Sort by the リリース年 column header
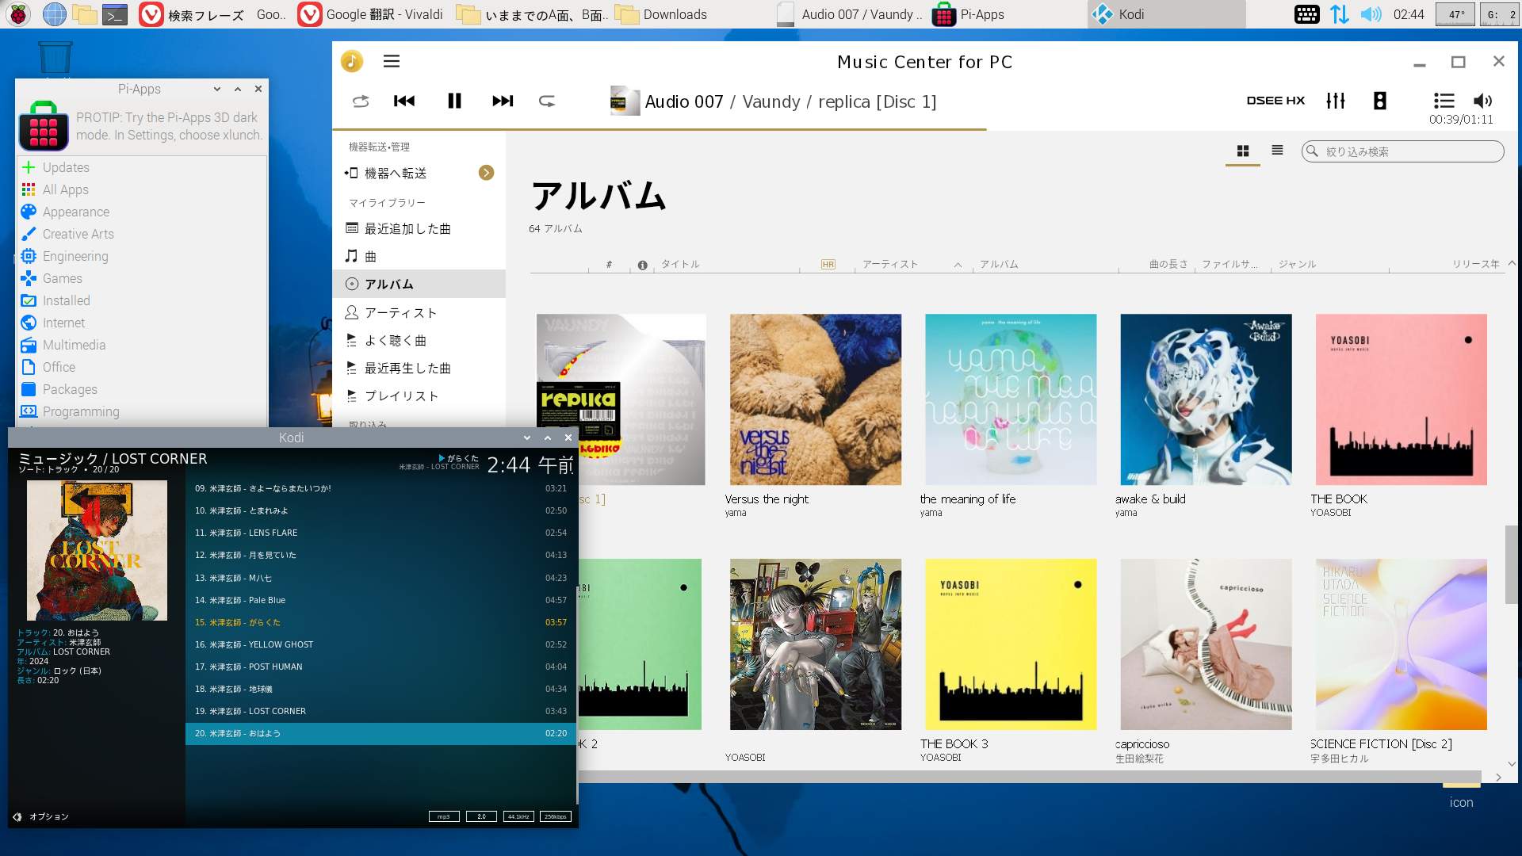 1475,264
